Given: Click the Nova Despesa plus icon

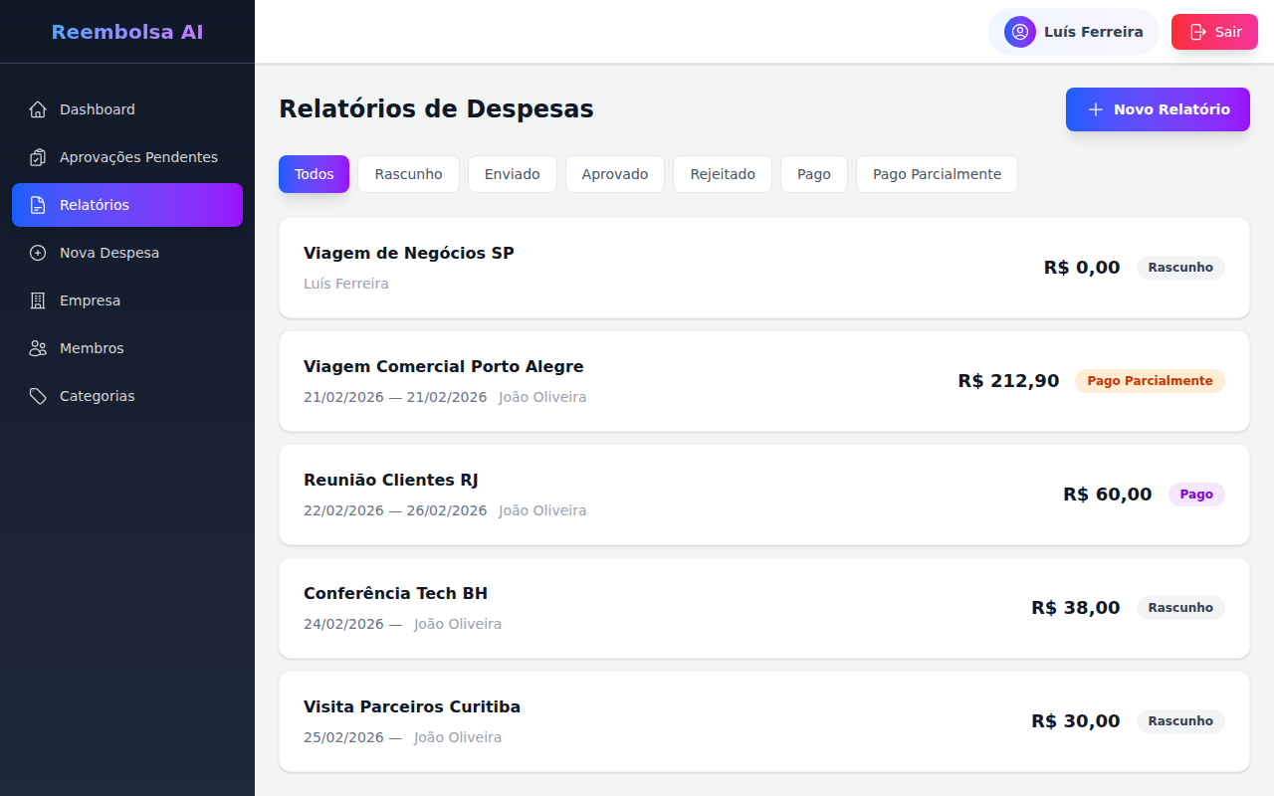Looking at the screenshot, I should click(x=38, y=252).
